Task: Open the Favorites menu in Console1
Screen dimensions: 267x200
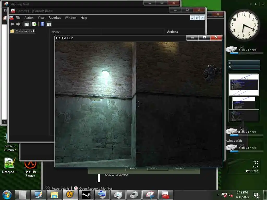Action: (x=54, y=18)
